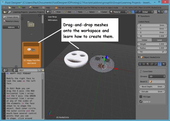Open the library editor type selector

[x=5, y=12]
